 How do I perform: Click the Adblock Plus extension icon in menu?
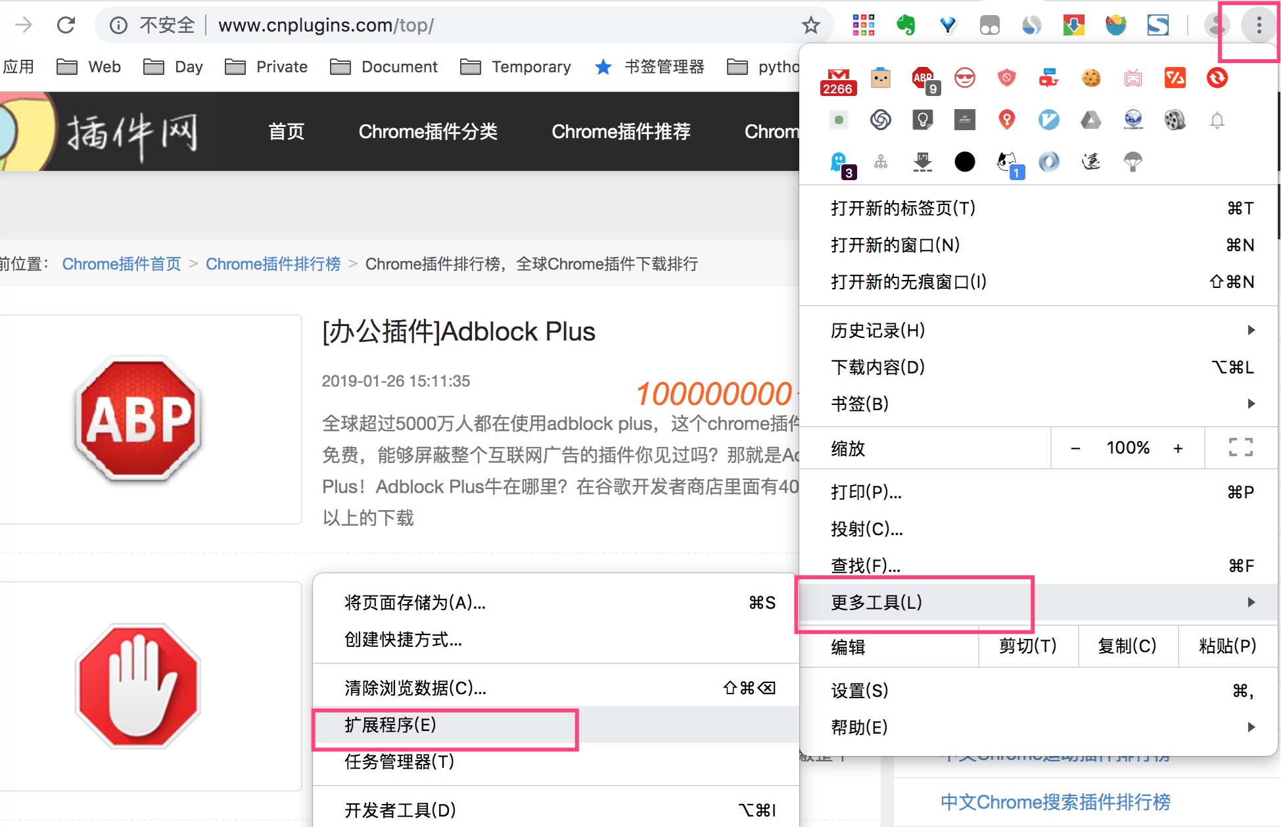coord(923,79)
